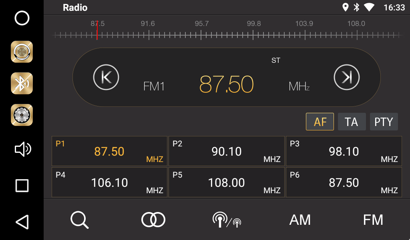The height and width of the screenshot is (240, 410).
Task: Switch to the AM band
Action: (x=300, y=220)
